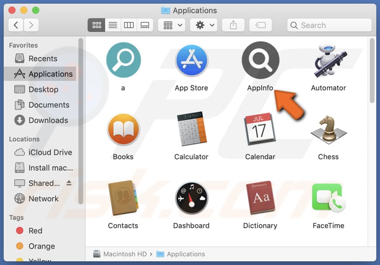Open Downloads in the sidebar
380x265 pixels.
click(40, 120)
